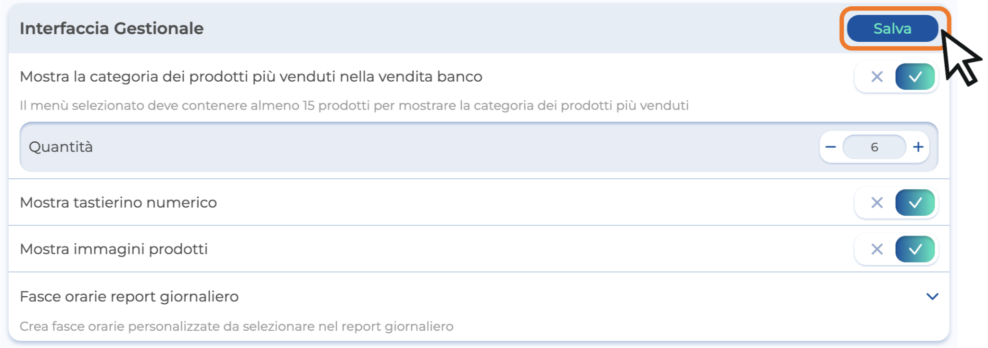Screen dimensions: 988x348
Task: Click the Mostra tastierino numerico label
Action: pyautogui.click(x=118, y=203)
